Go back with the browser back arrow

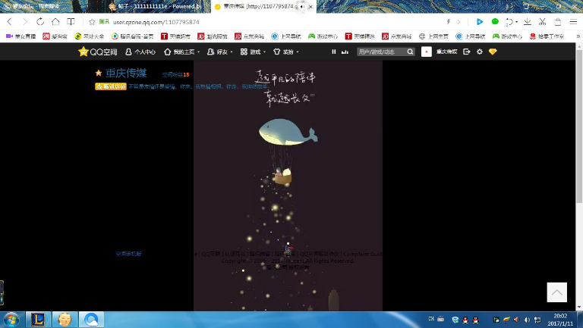pyautogui.click(x=10, y=22)
